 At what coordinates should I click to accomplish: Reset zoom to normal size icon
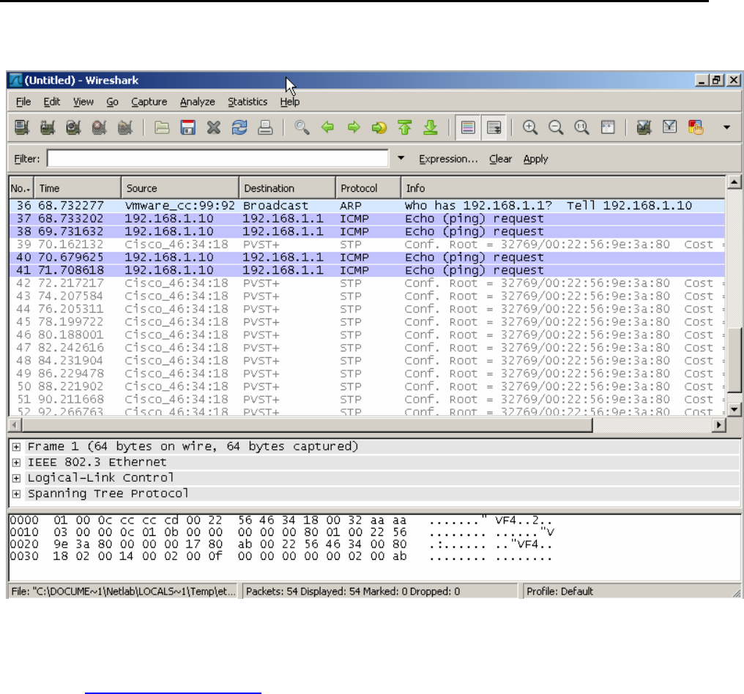(x=581, y=127)
